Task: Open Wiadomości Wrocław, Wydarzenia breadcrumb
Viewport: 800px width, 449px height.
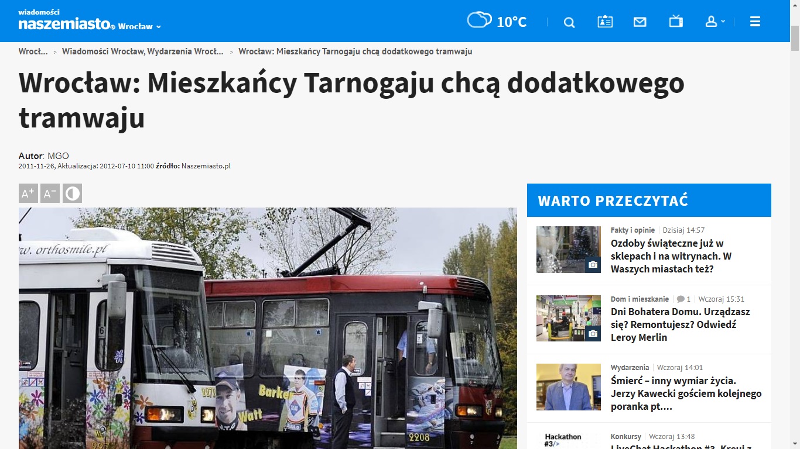Action: pos(143,51)
